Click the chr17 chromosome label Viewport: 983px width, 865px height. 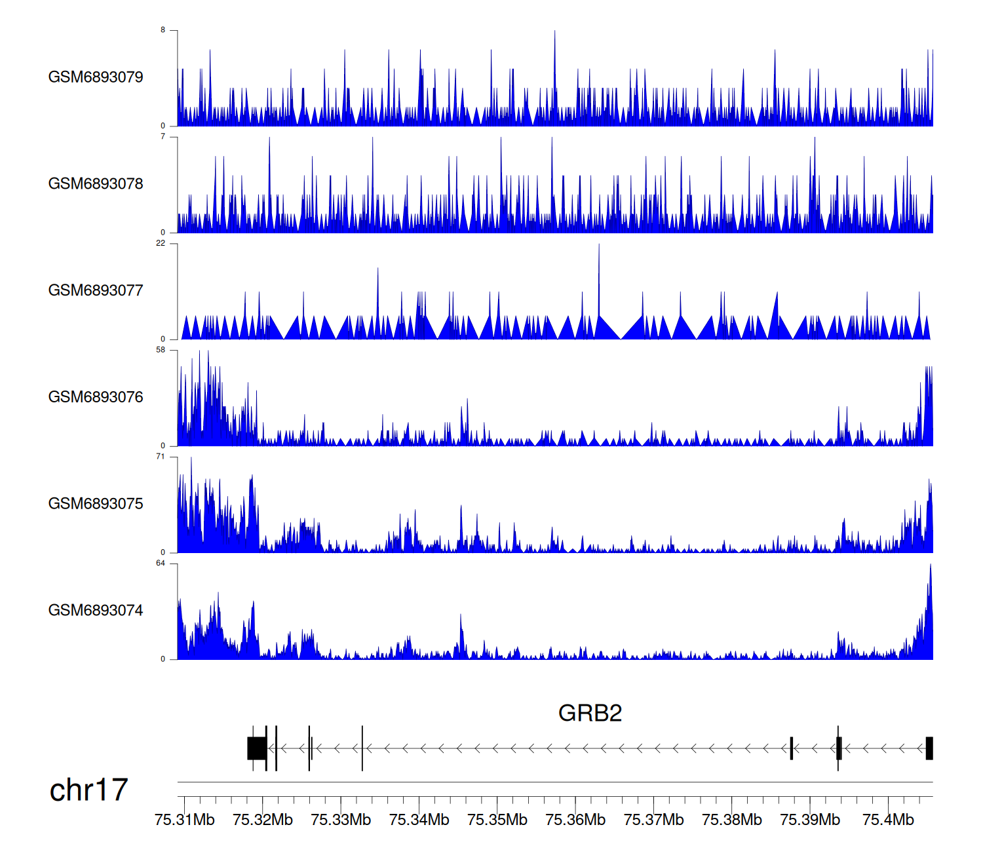click(x=88, y=790)
